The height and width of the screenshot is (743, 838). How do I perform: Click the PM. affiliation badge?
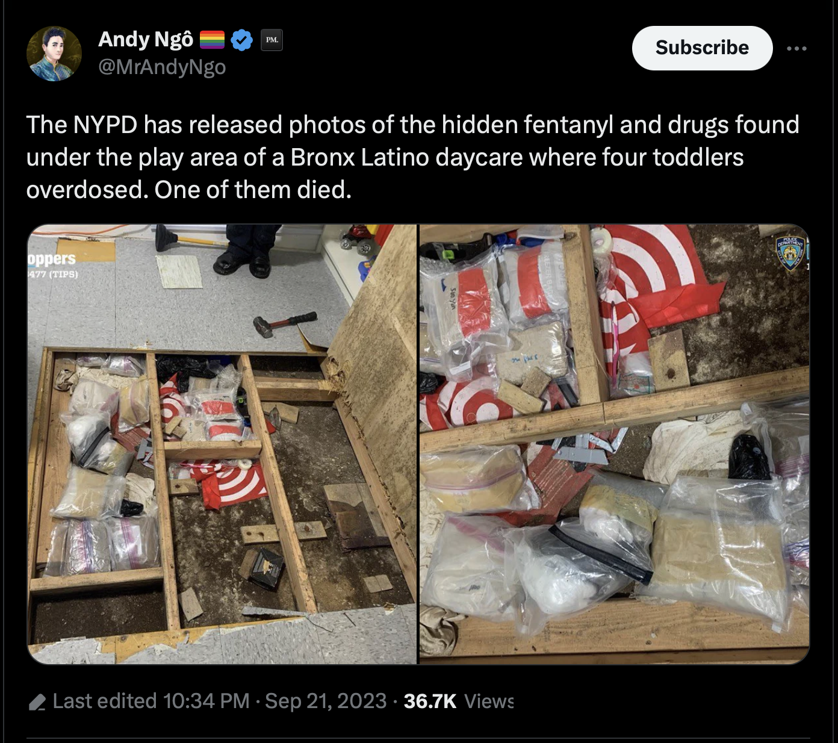[272, 40]
